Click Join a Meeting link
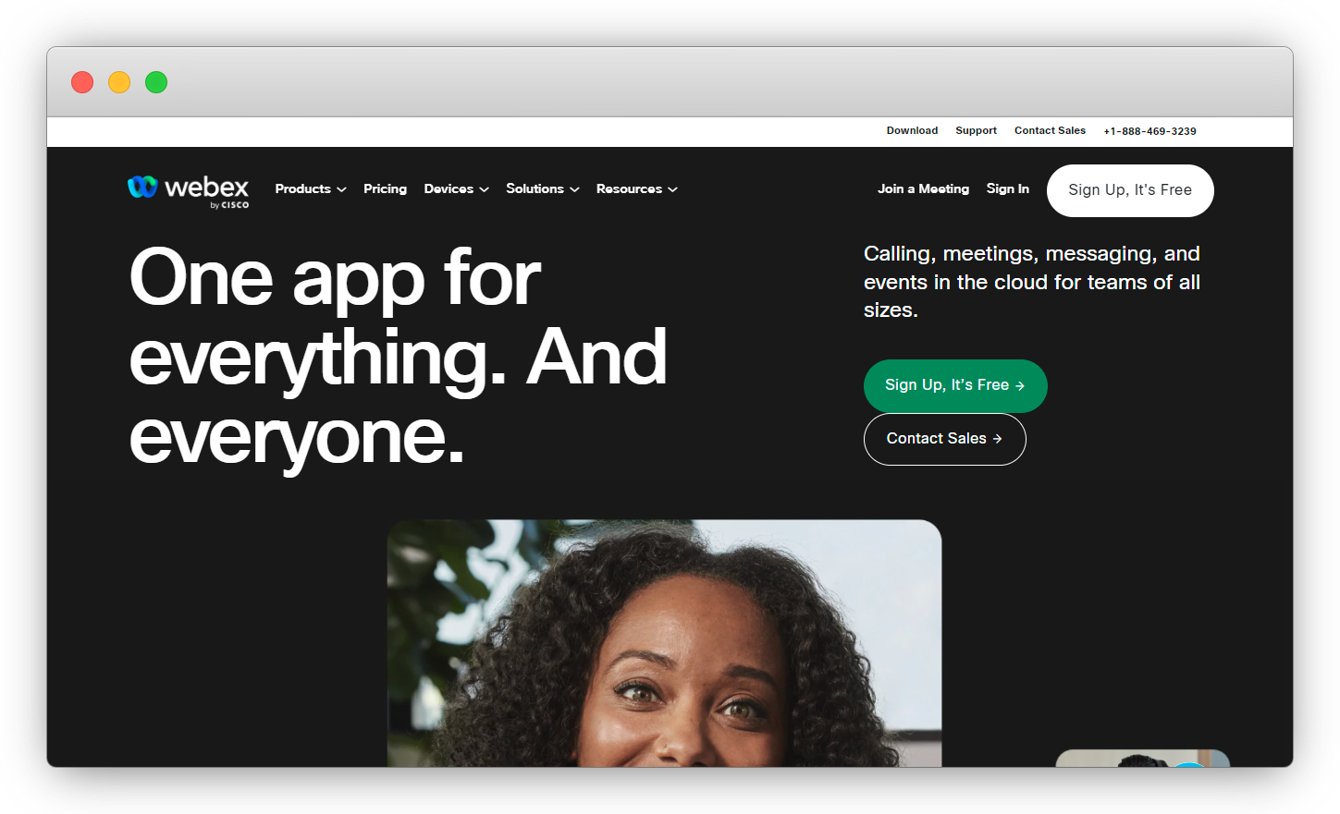Screen dimensions: 1340x814 [923, 188]
